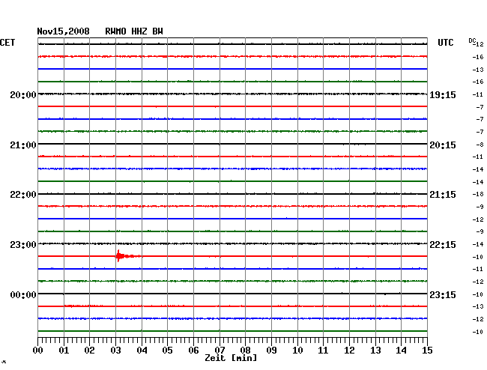Click minute label 06 on the axis
Screen dimensions: 487x370
pyautogui.click(x=193, y=351)
